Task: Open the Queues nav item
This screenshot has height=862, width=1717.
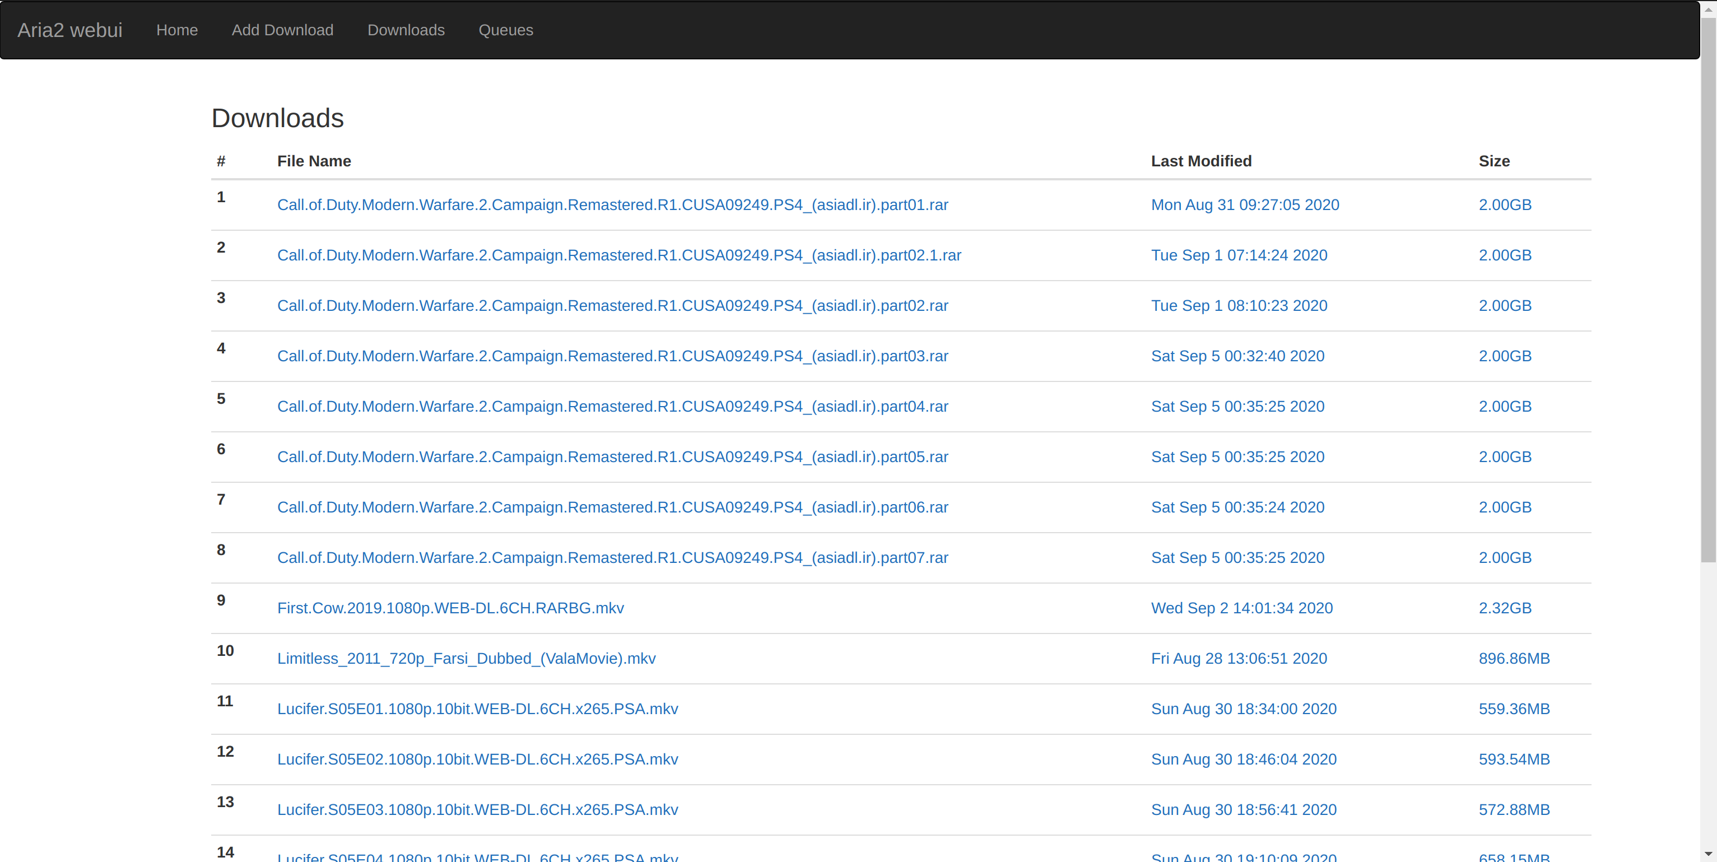Action: point(505,30)
